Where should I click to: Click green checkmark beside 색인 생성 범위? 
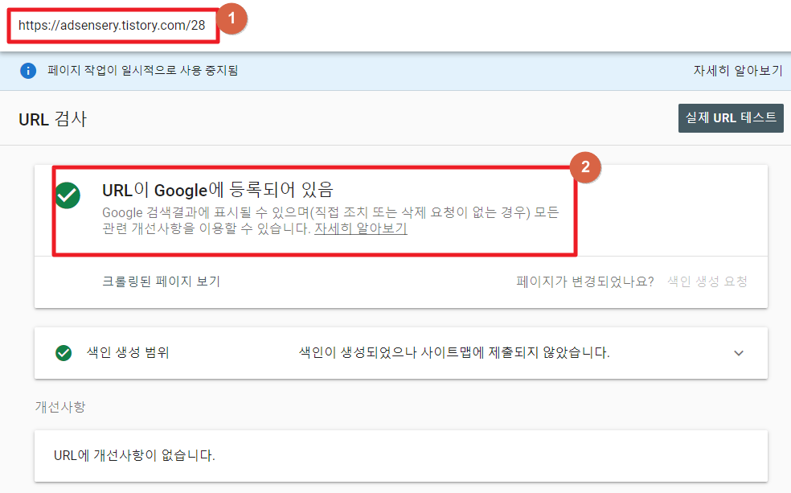[x=64, y=353]
